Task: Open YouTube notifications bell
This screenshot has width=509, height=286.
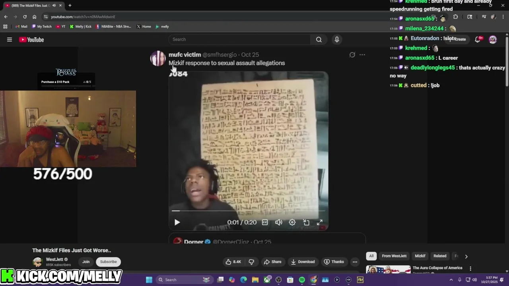Action: (x=478, y=39)
